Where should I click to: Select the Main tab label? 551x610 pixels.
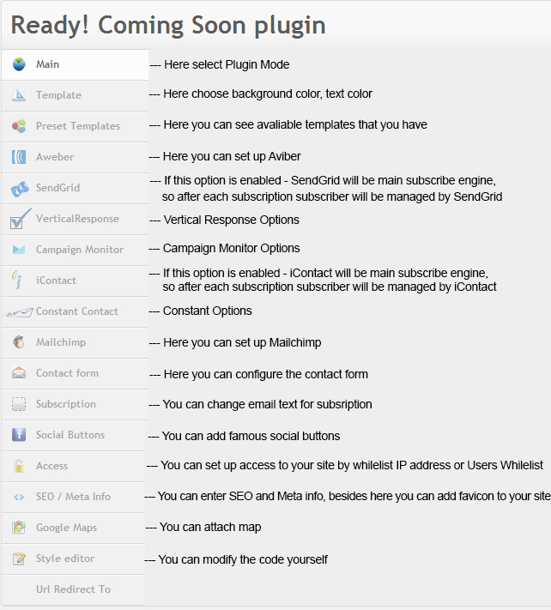coord(47,64)
